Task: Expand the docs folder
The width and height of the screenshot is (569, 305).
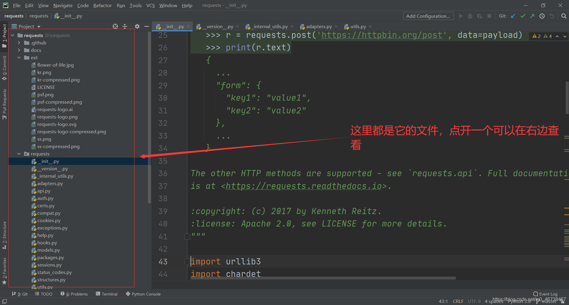Action: 19,50
